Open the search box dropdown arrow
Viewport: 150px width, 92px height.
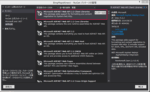tap(147, 7)
